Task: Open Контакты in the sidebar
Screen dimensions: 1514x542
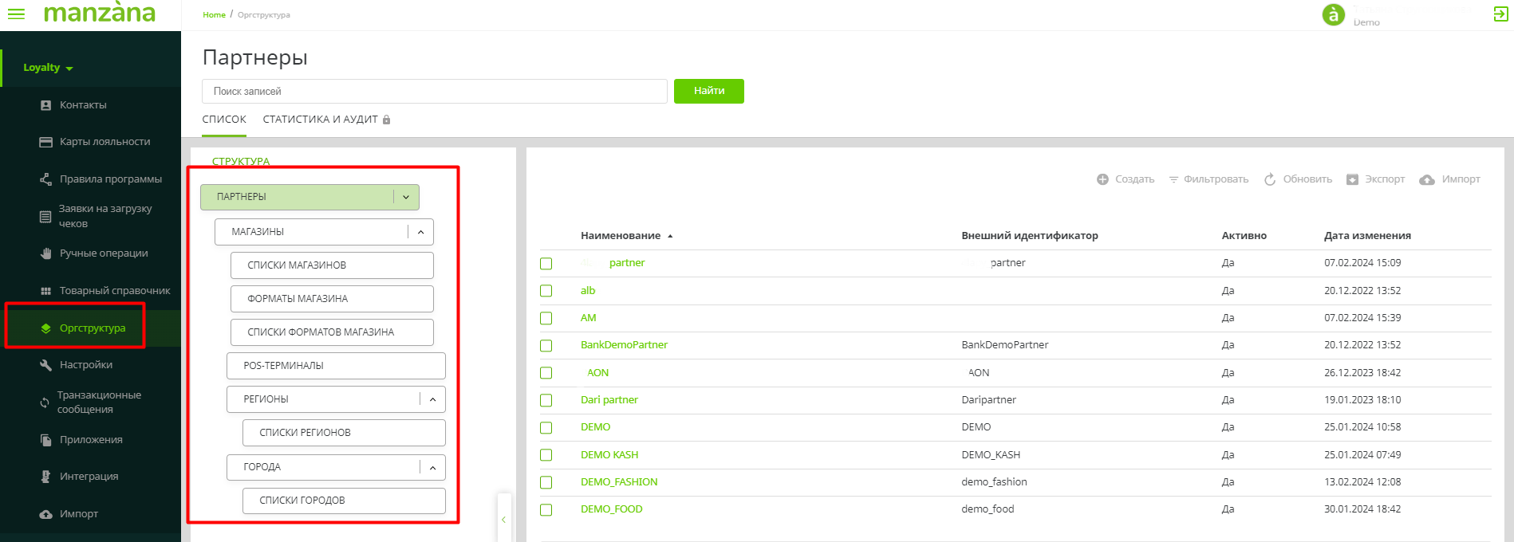Action: (83, 105)
